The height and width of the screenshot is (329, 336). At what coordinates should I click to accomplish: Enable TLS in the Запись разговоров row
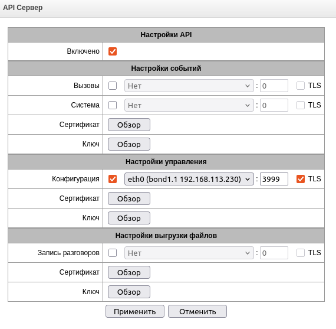[301, 253]
